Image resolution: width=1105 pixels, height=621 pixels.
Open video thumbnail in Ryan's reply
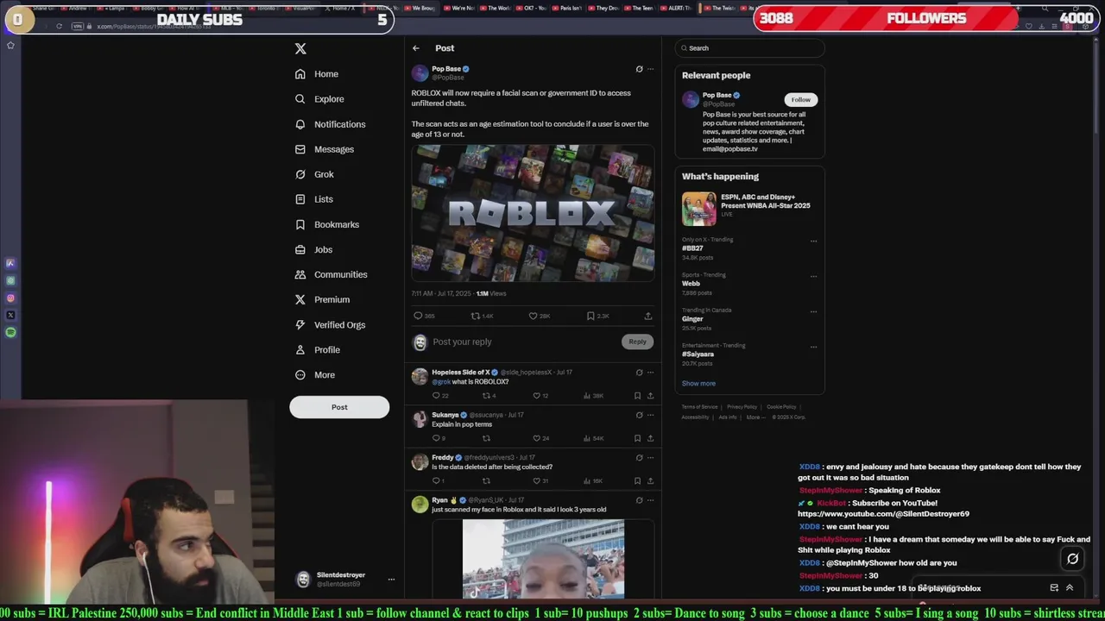click(543, 558)
